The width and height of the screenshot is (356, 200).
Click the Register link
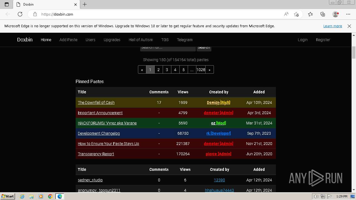(323, 40)
